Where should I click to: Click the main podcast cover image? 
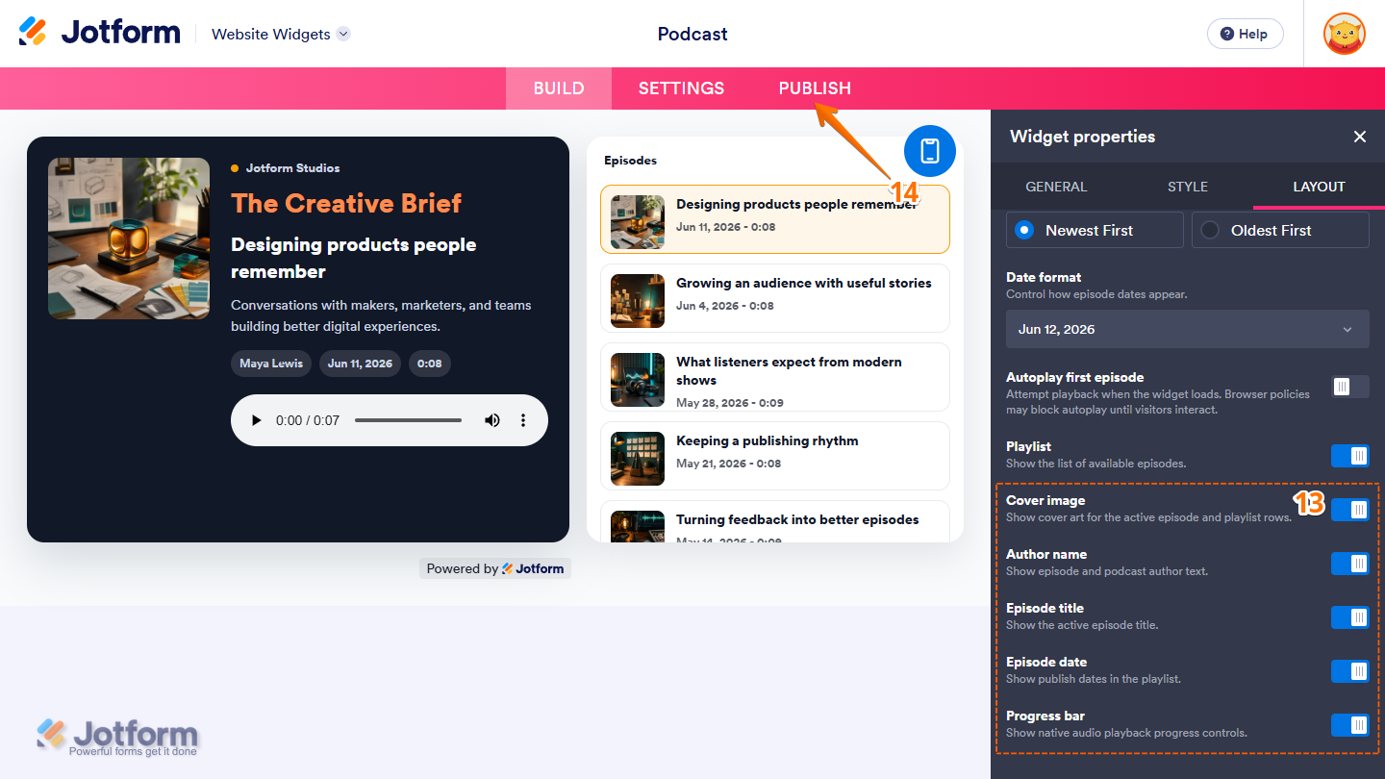pyautogui.click(x=129, y=239)
